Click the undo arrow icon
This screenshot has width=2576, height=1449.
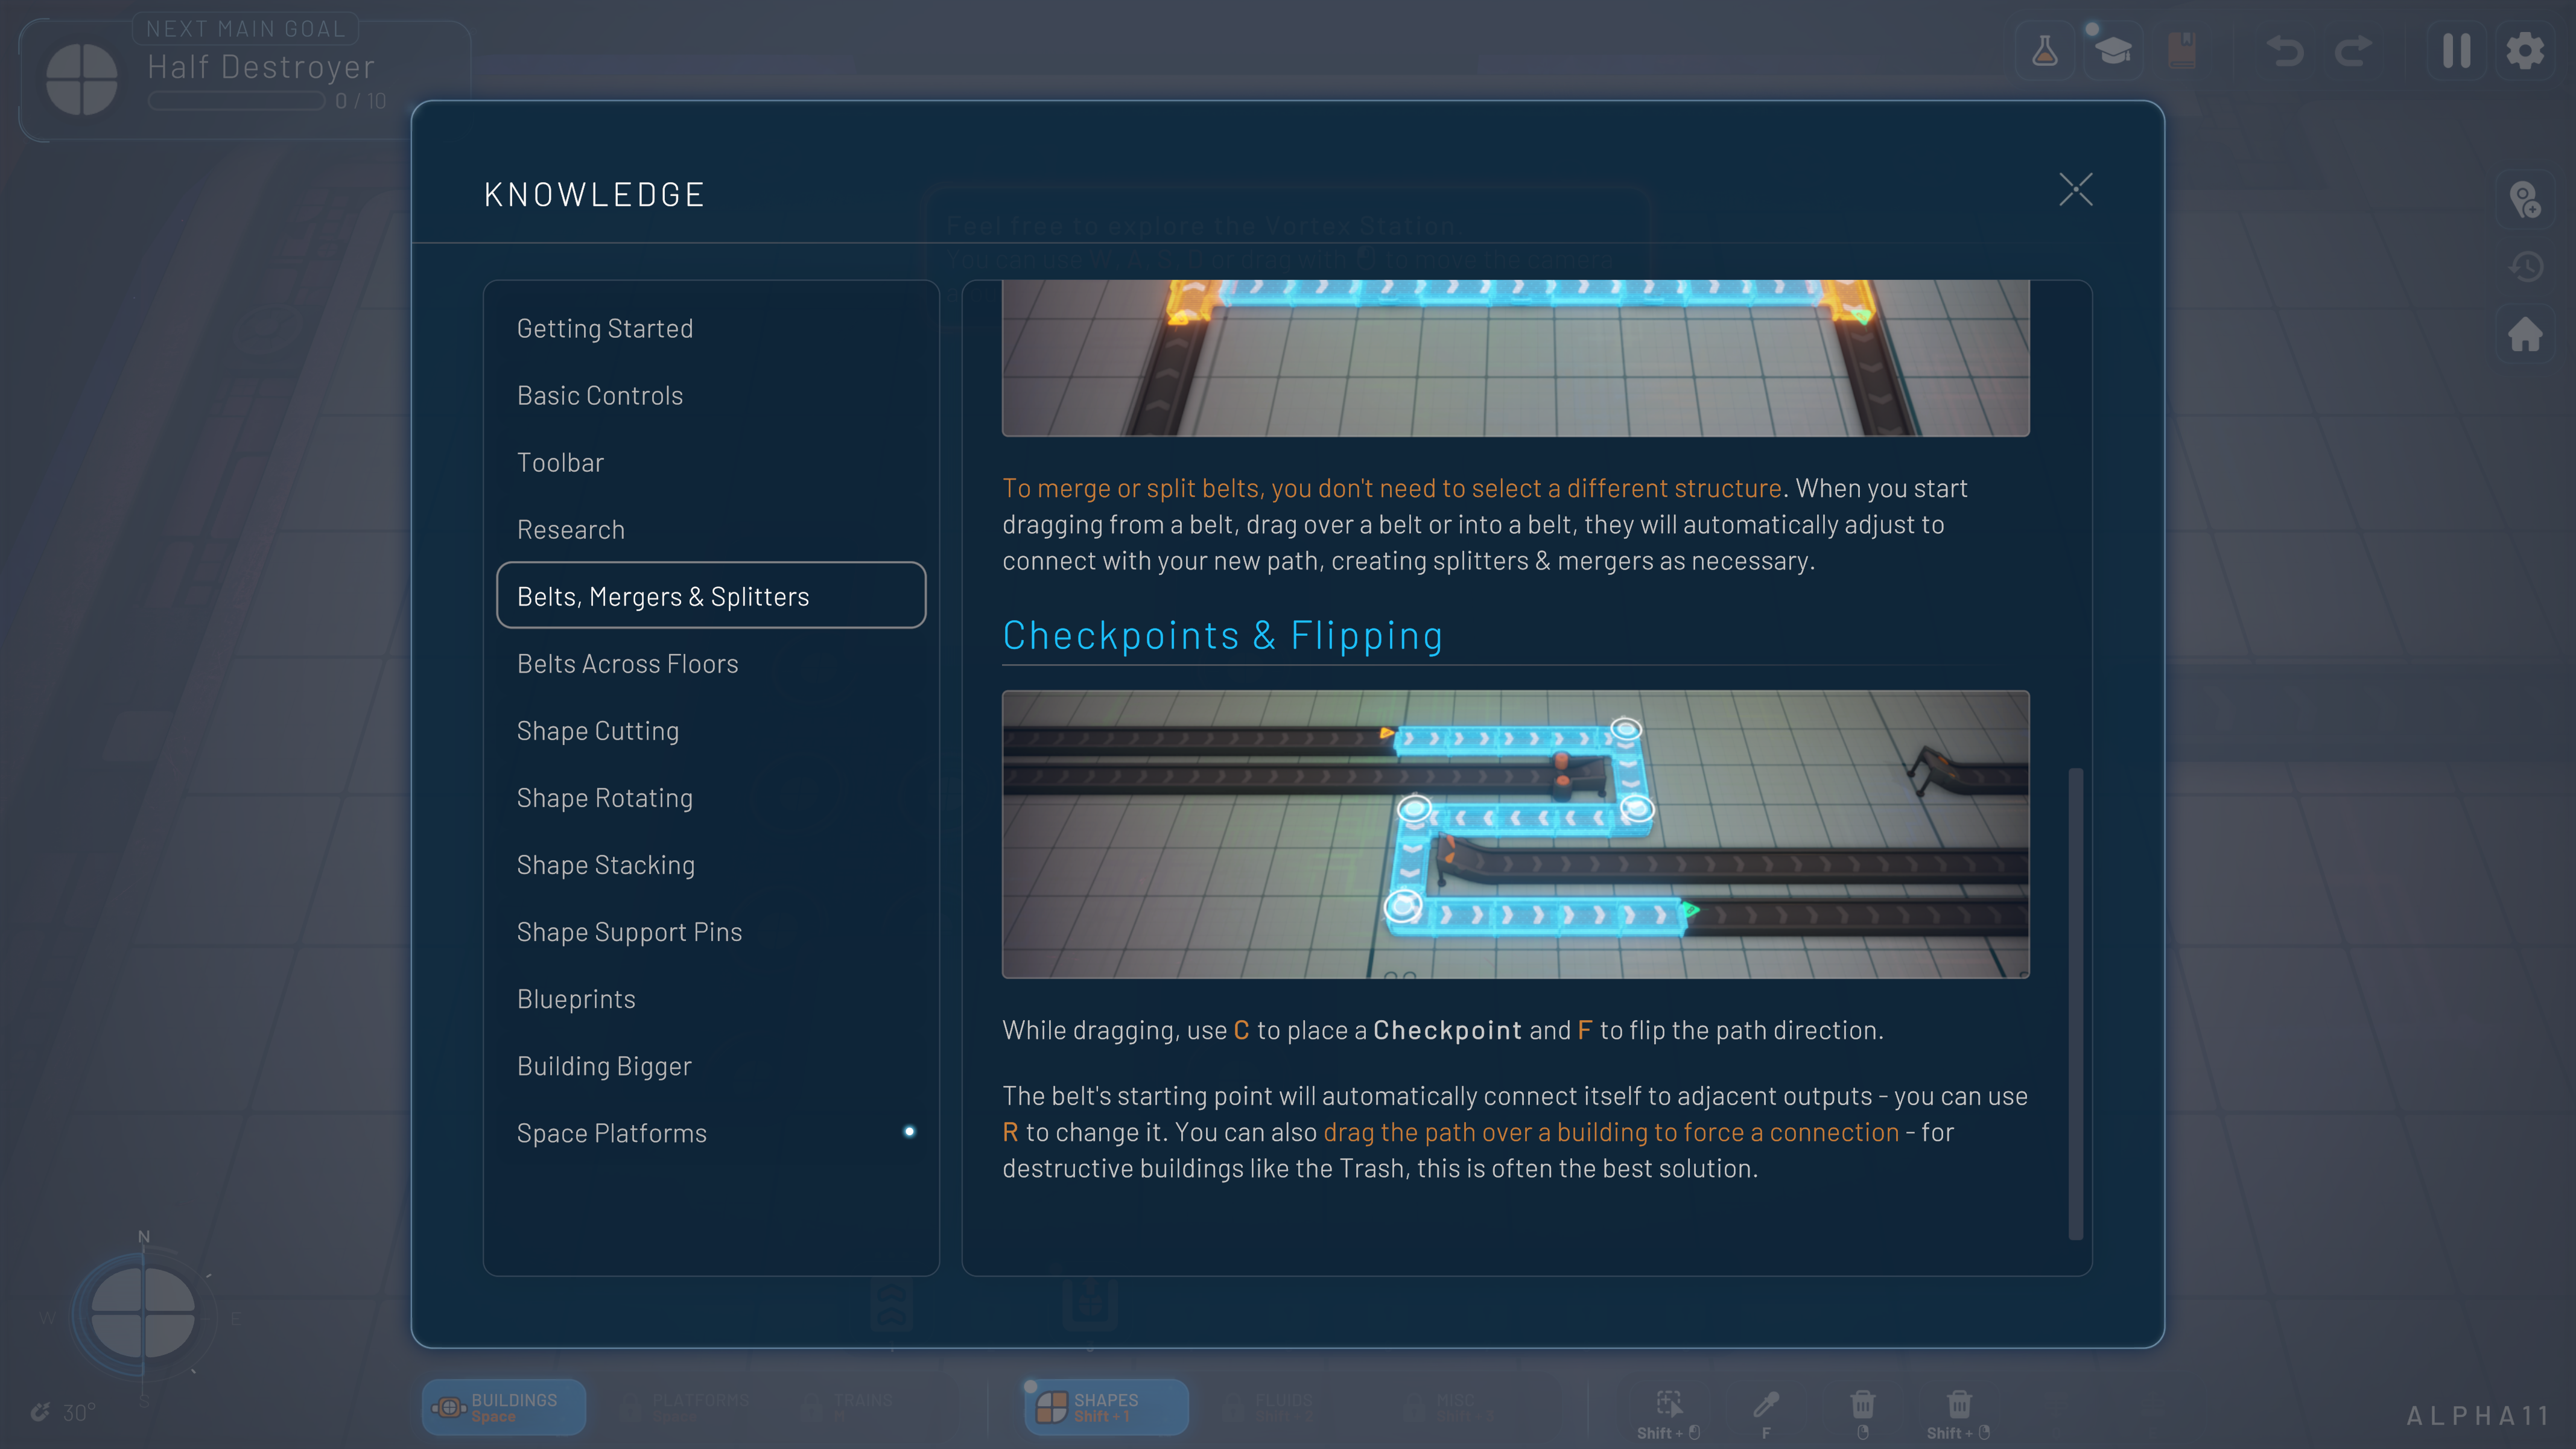[x=2285, y=51]
